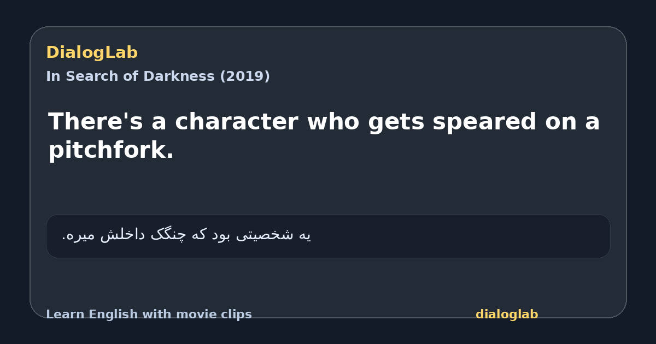Click the Persian translation box
This screenshot has width=656, height=344.
[x=328, y=236]
